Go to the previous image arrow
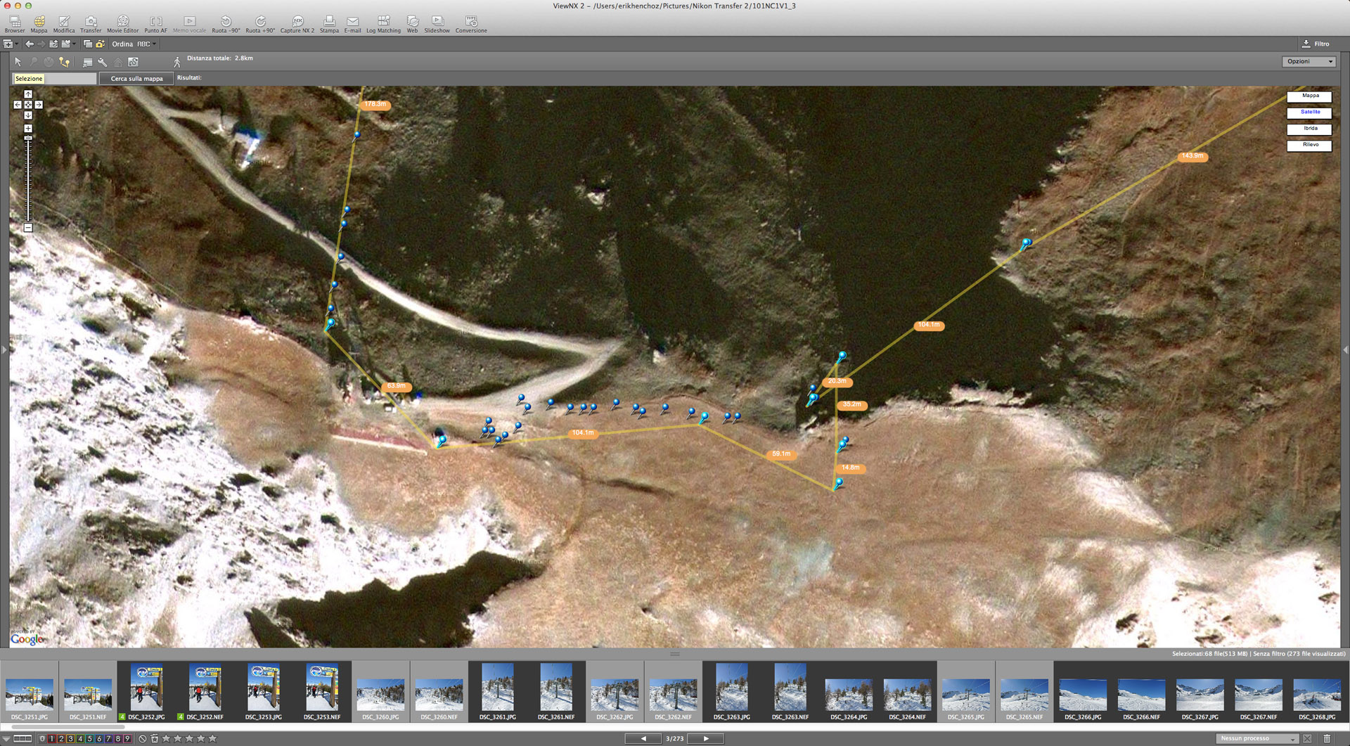The height and width of the screenshot is (746, 1350). tap(643, 739)
